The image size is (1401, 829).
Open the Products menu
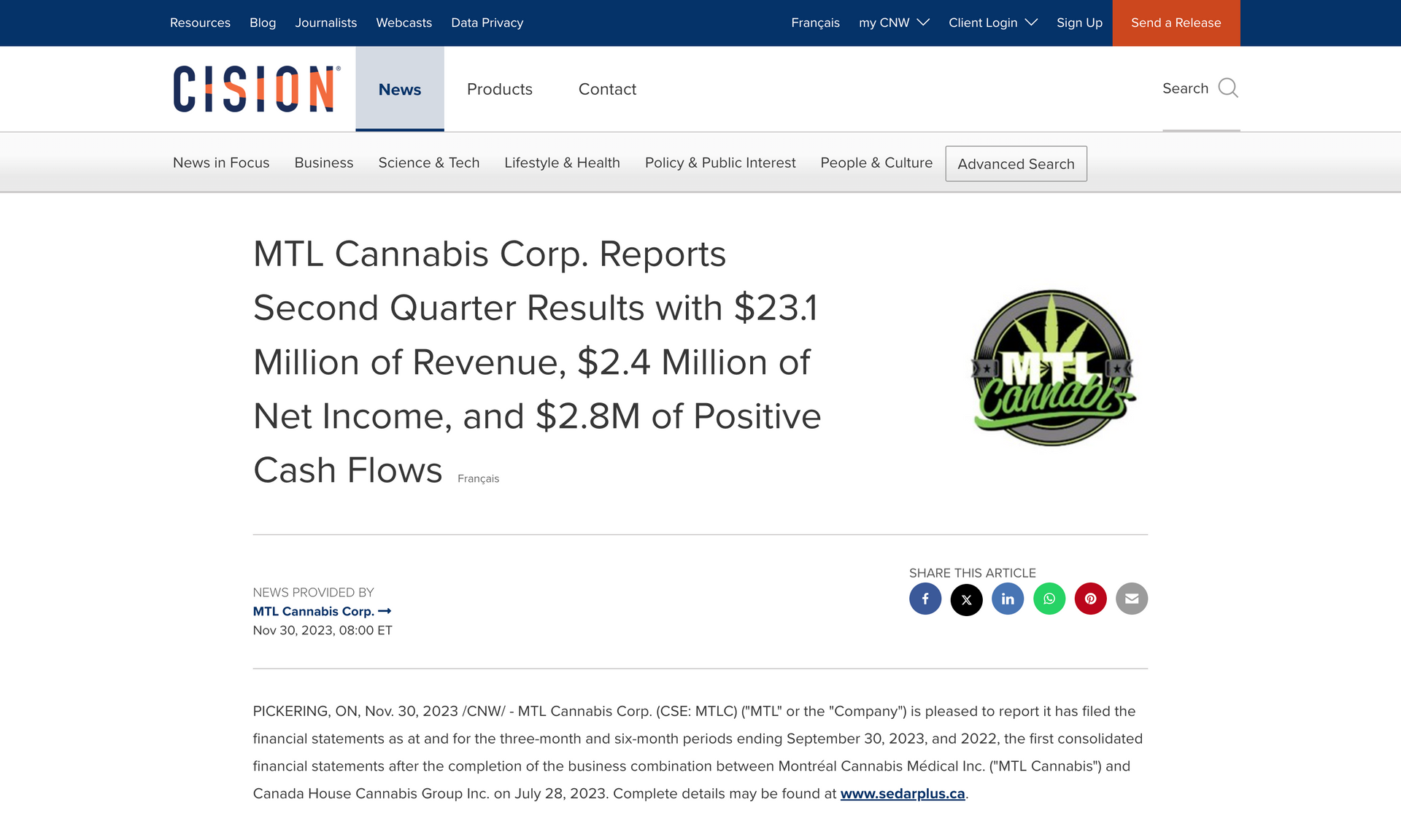click(x=499, y=89)
